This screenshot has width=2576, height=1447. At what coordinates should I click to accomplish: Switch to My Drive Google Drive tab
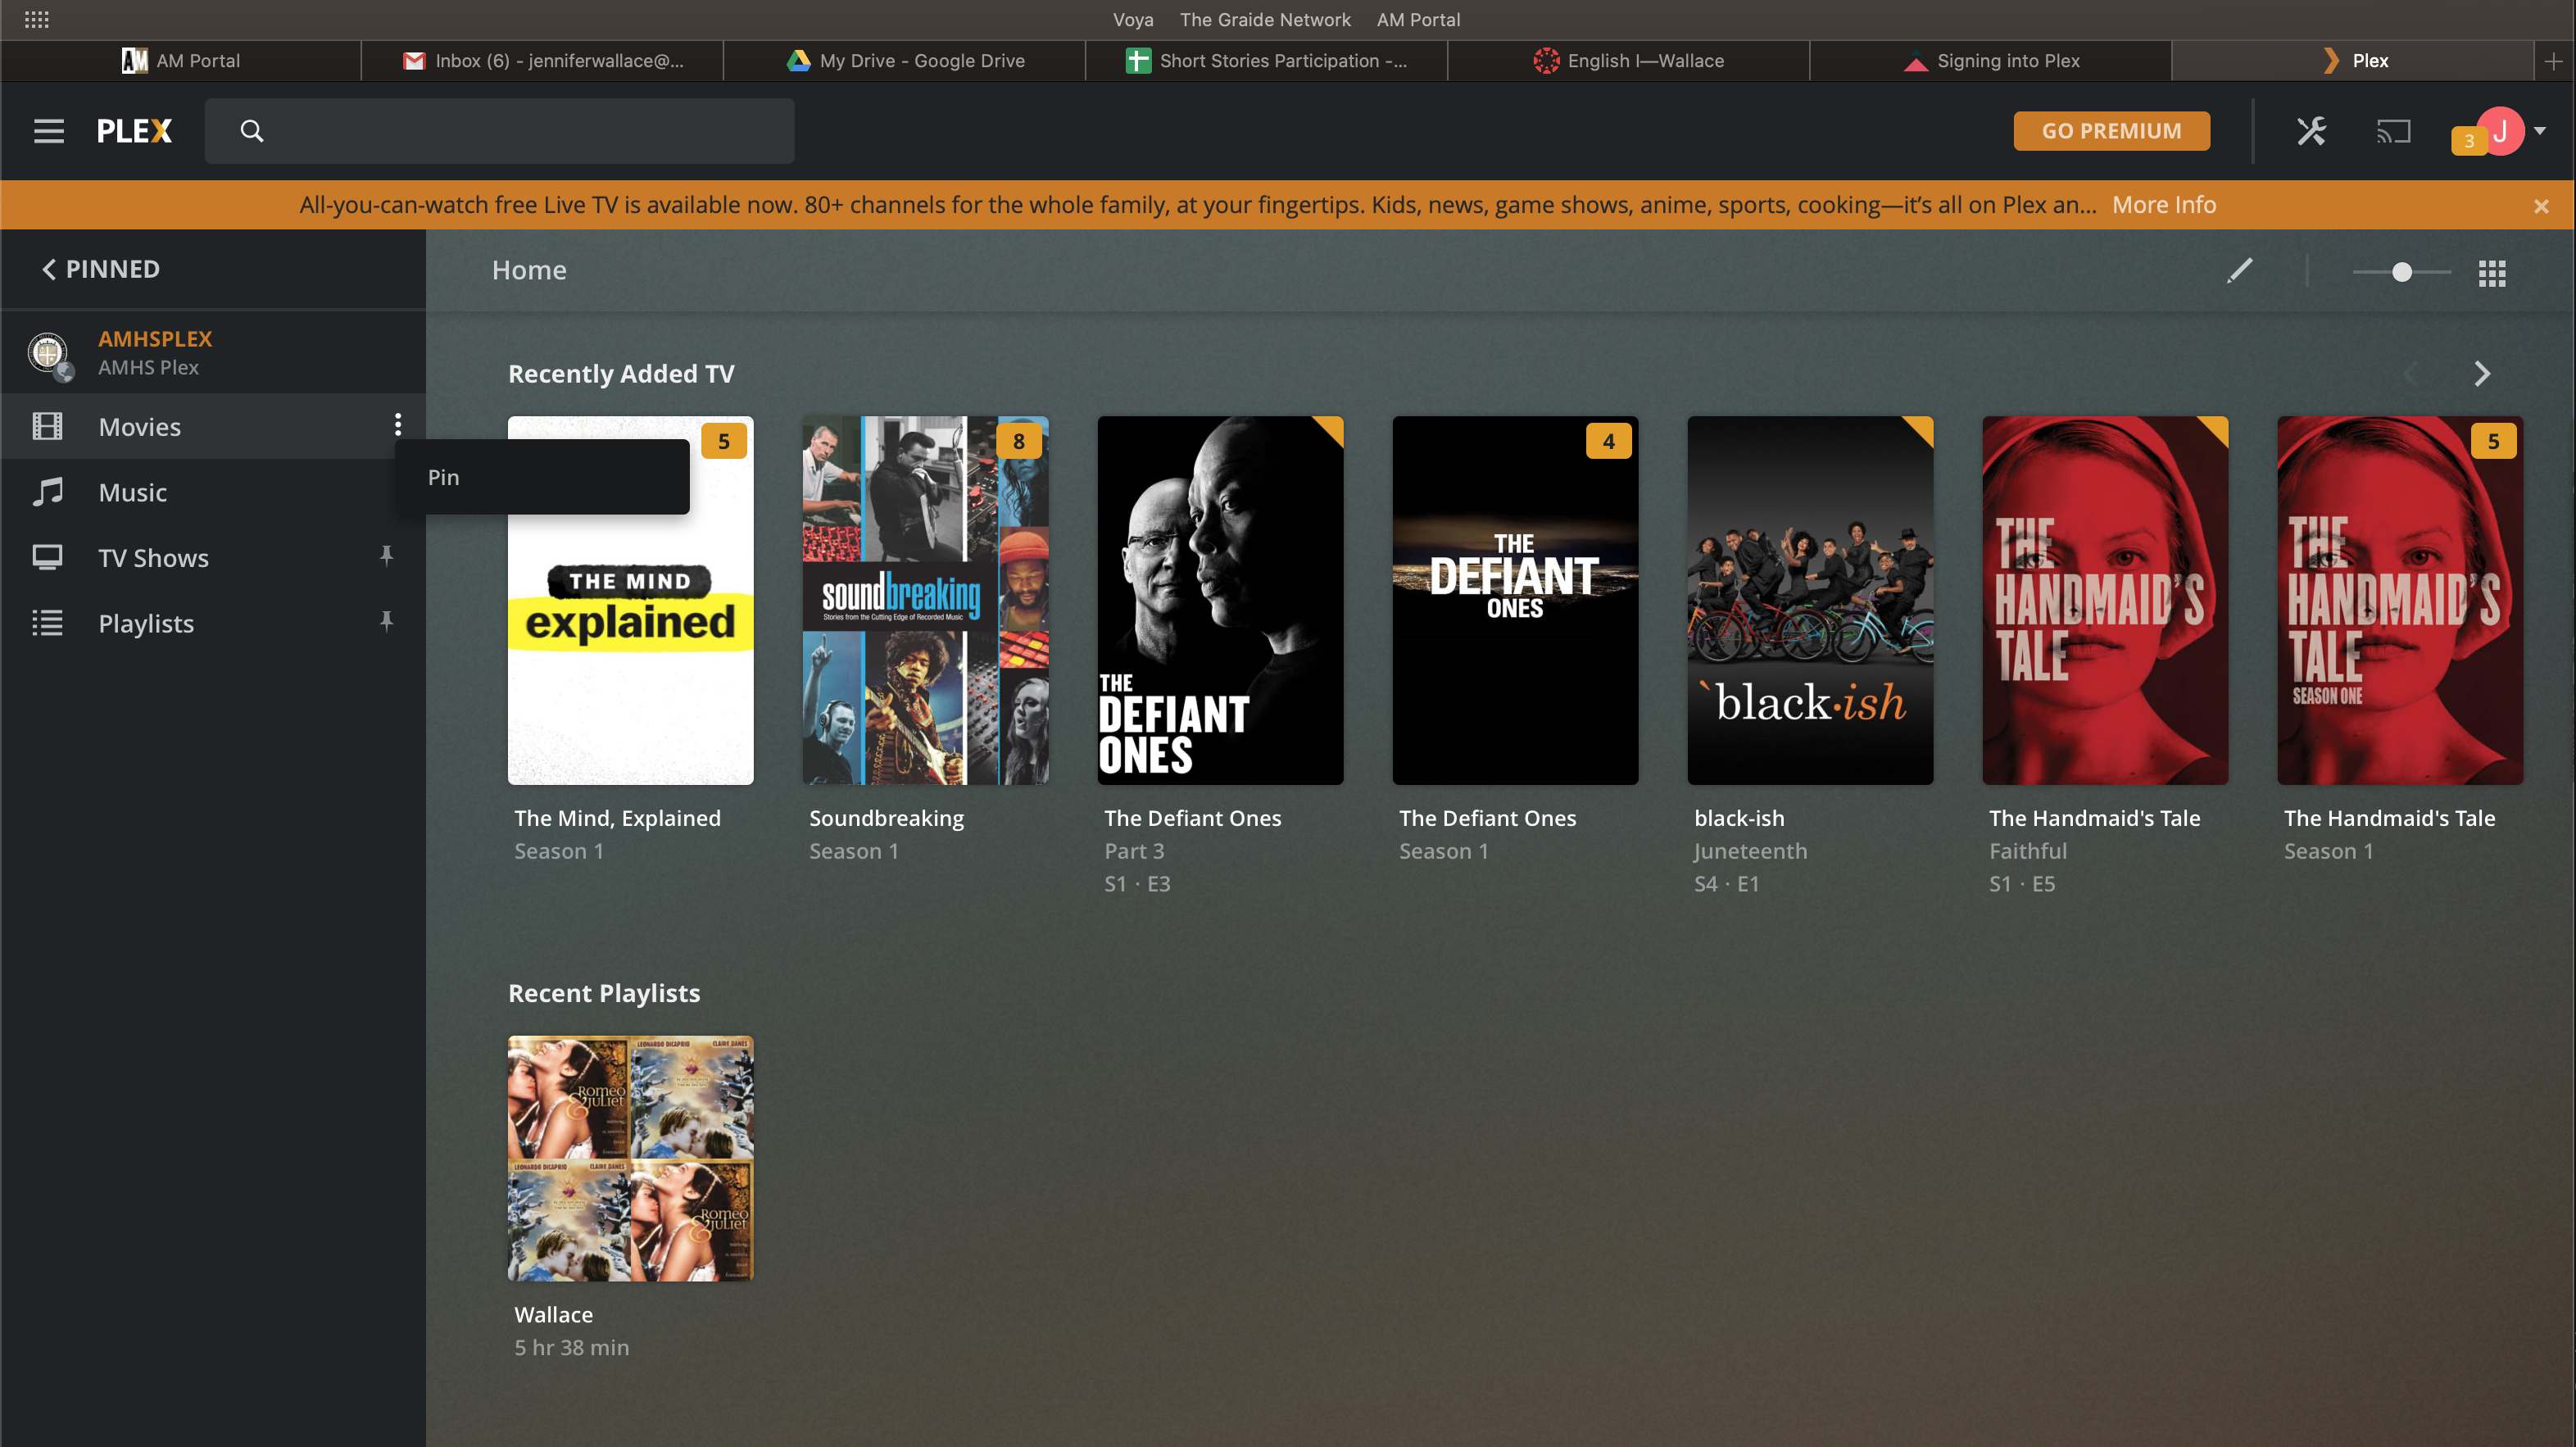(905, 61)
